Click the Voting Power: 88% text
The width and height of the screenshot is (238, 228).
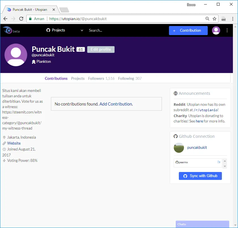22,160
